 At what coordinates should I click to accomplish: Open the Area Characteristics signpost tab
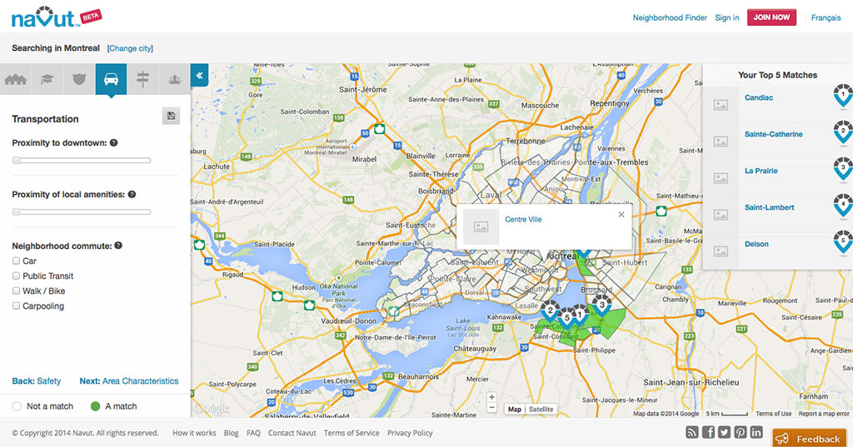tap(142, 79)
